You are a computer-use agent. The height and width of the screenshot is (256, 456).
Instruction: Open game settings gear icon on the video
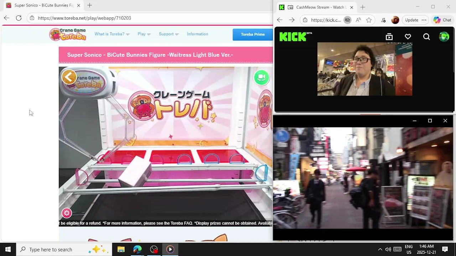tap(67, 213)
